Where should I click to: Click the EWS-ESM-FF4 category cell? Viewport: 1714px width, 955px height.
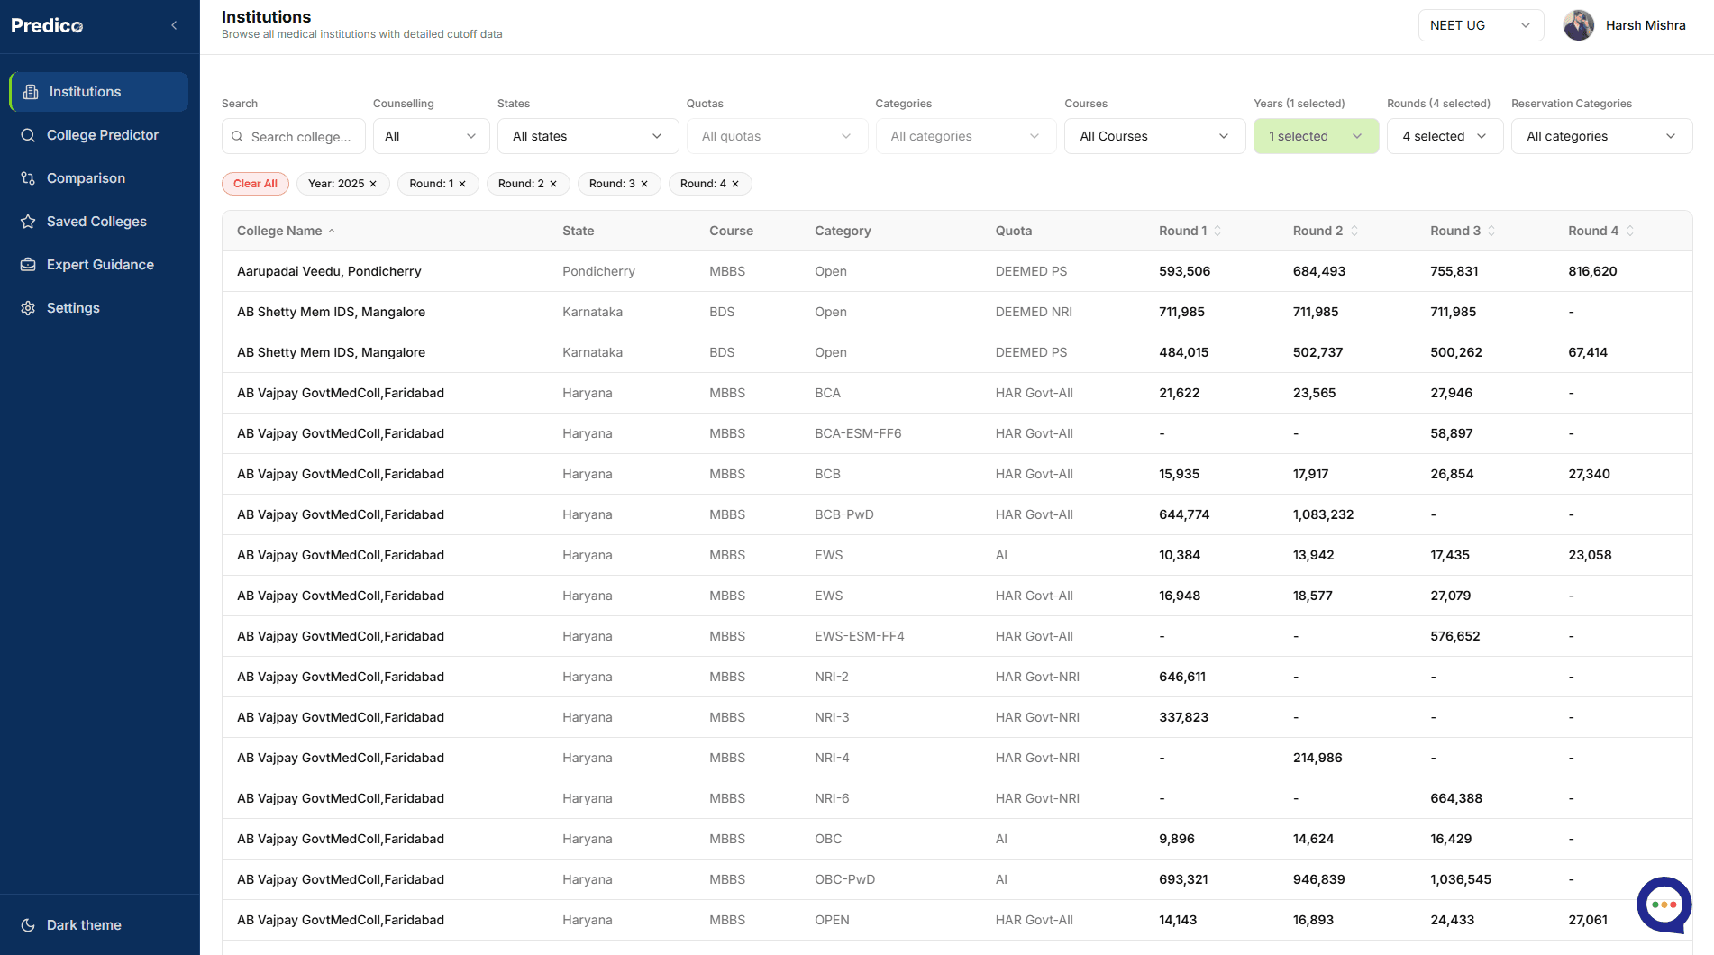click(x=860, y=636)
